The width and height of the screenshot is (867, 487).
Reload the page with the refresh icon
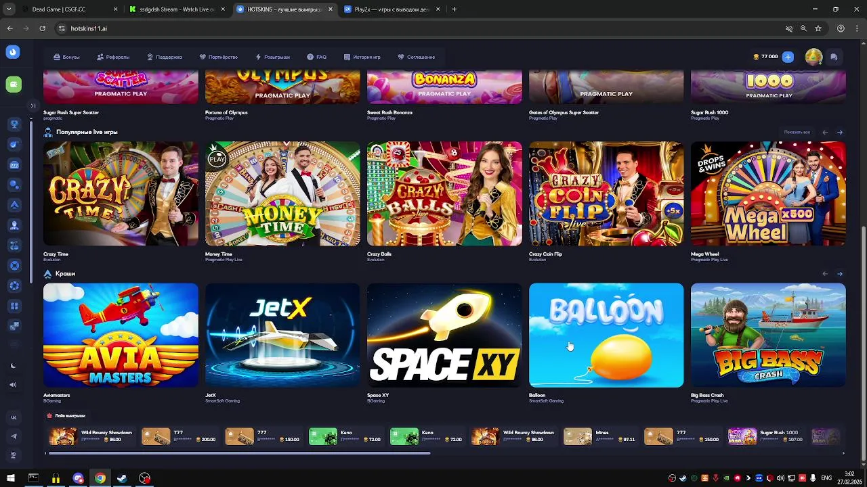(42, 28)
